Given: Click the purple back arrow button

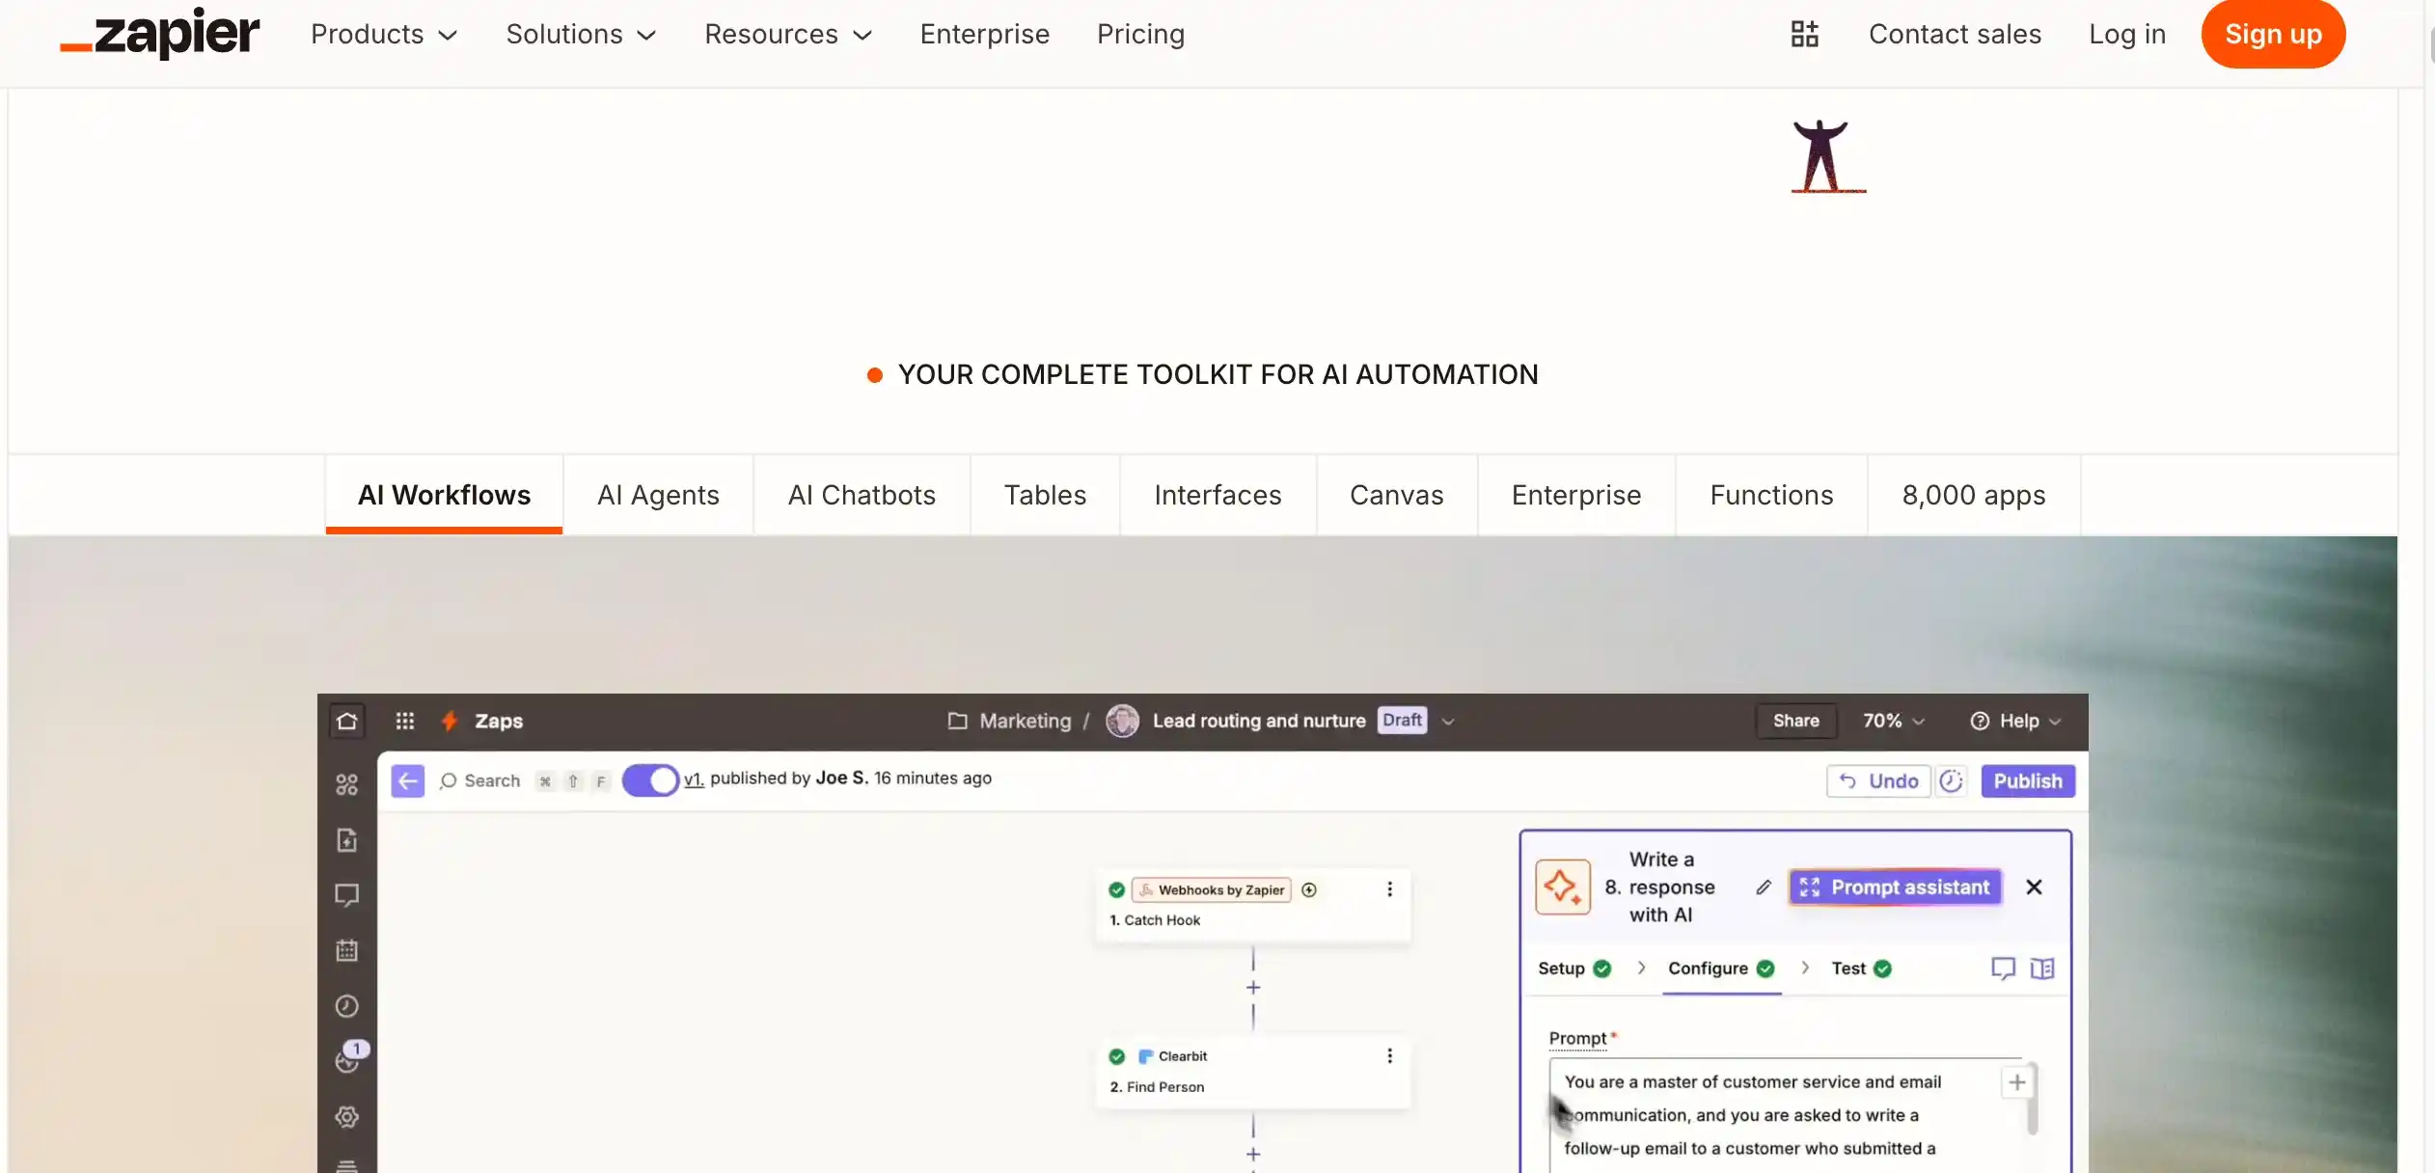Looking at the screenshot, I should click(407, 780).
